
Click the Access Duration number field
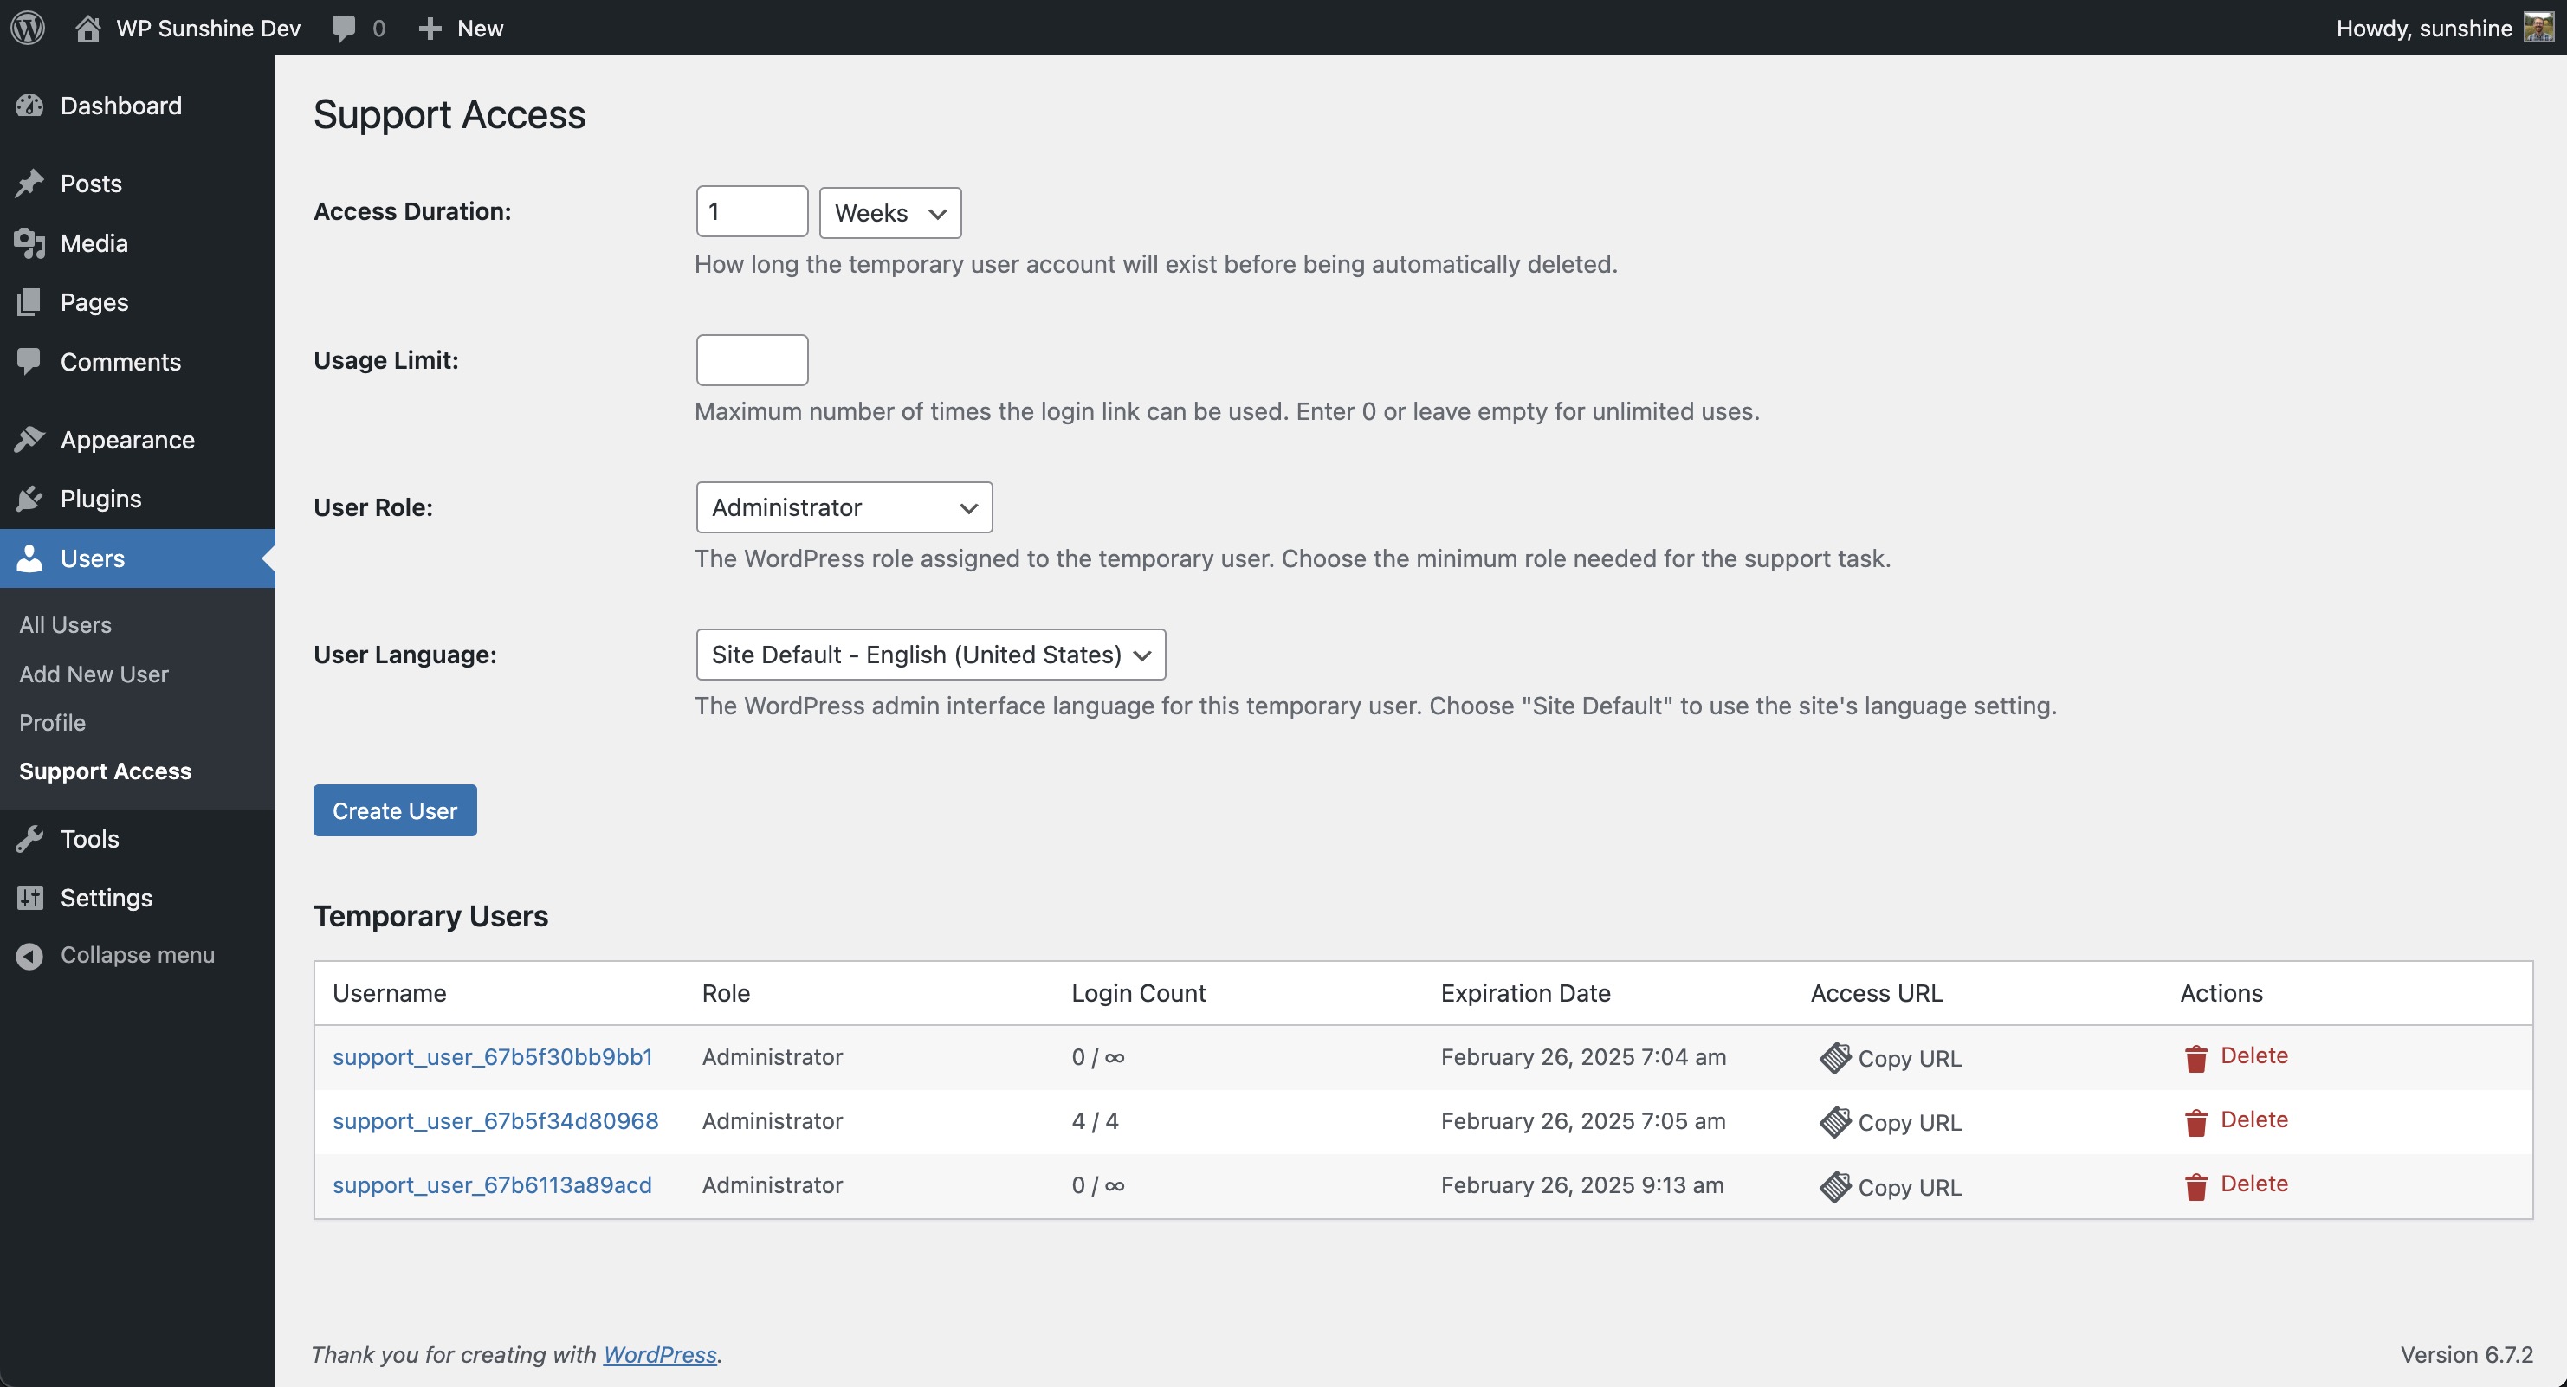click(752, 212)
